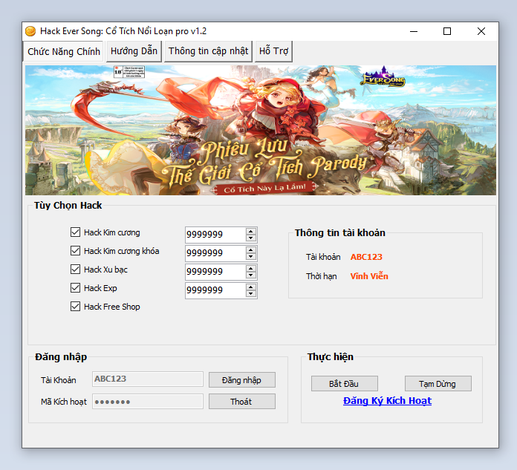Untick the Hack Exp checkbox

pyautogui.click(x=75, y=288)
